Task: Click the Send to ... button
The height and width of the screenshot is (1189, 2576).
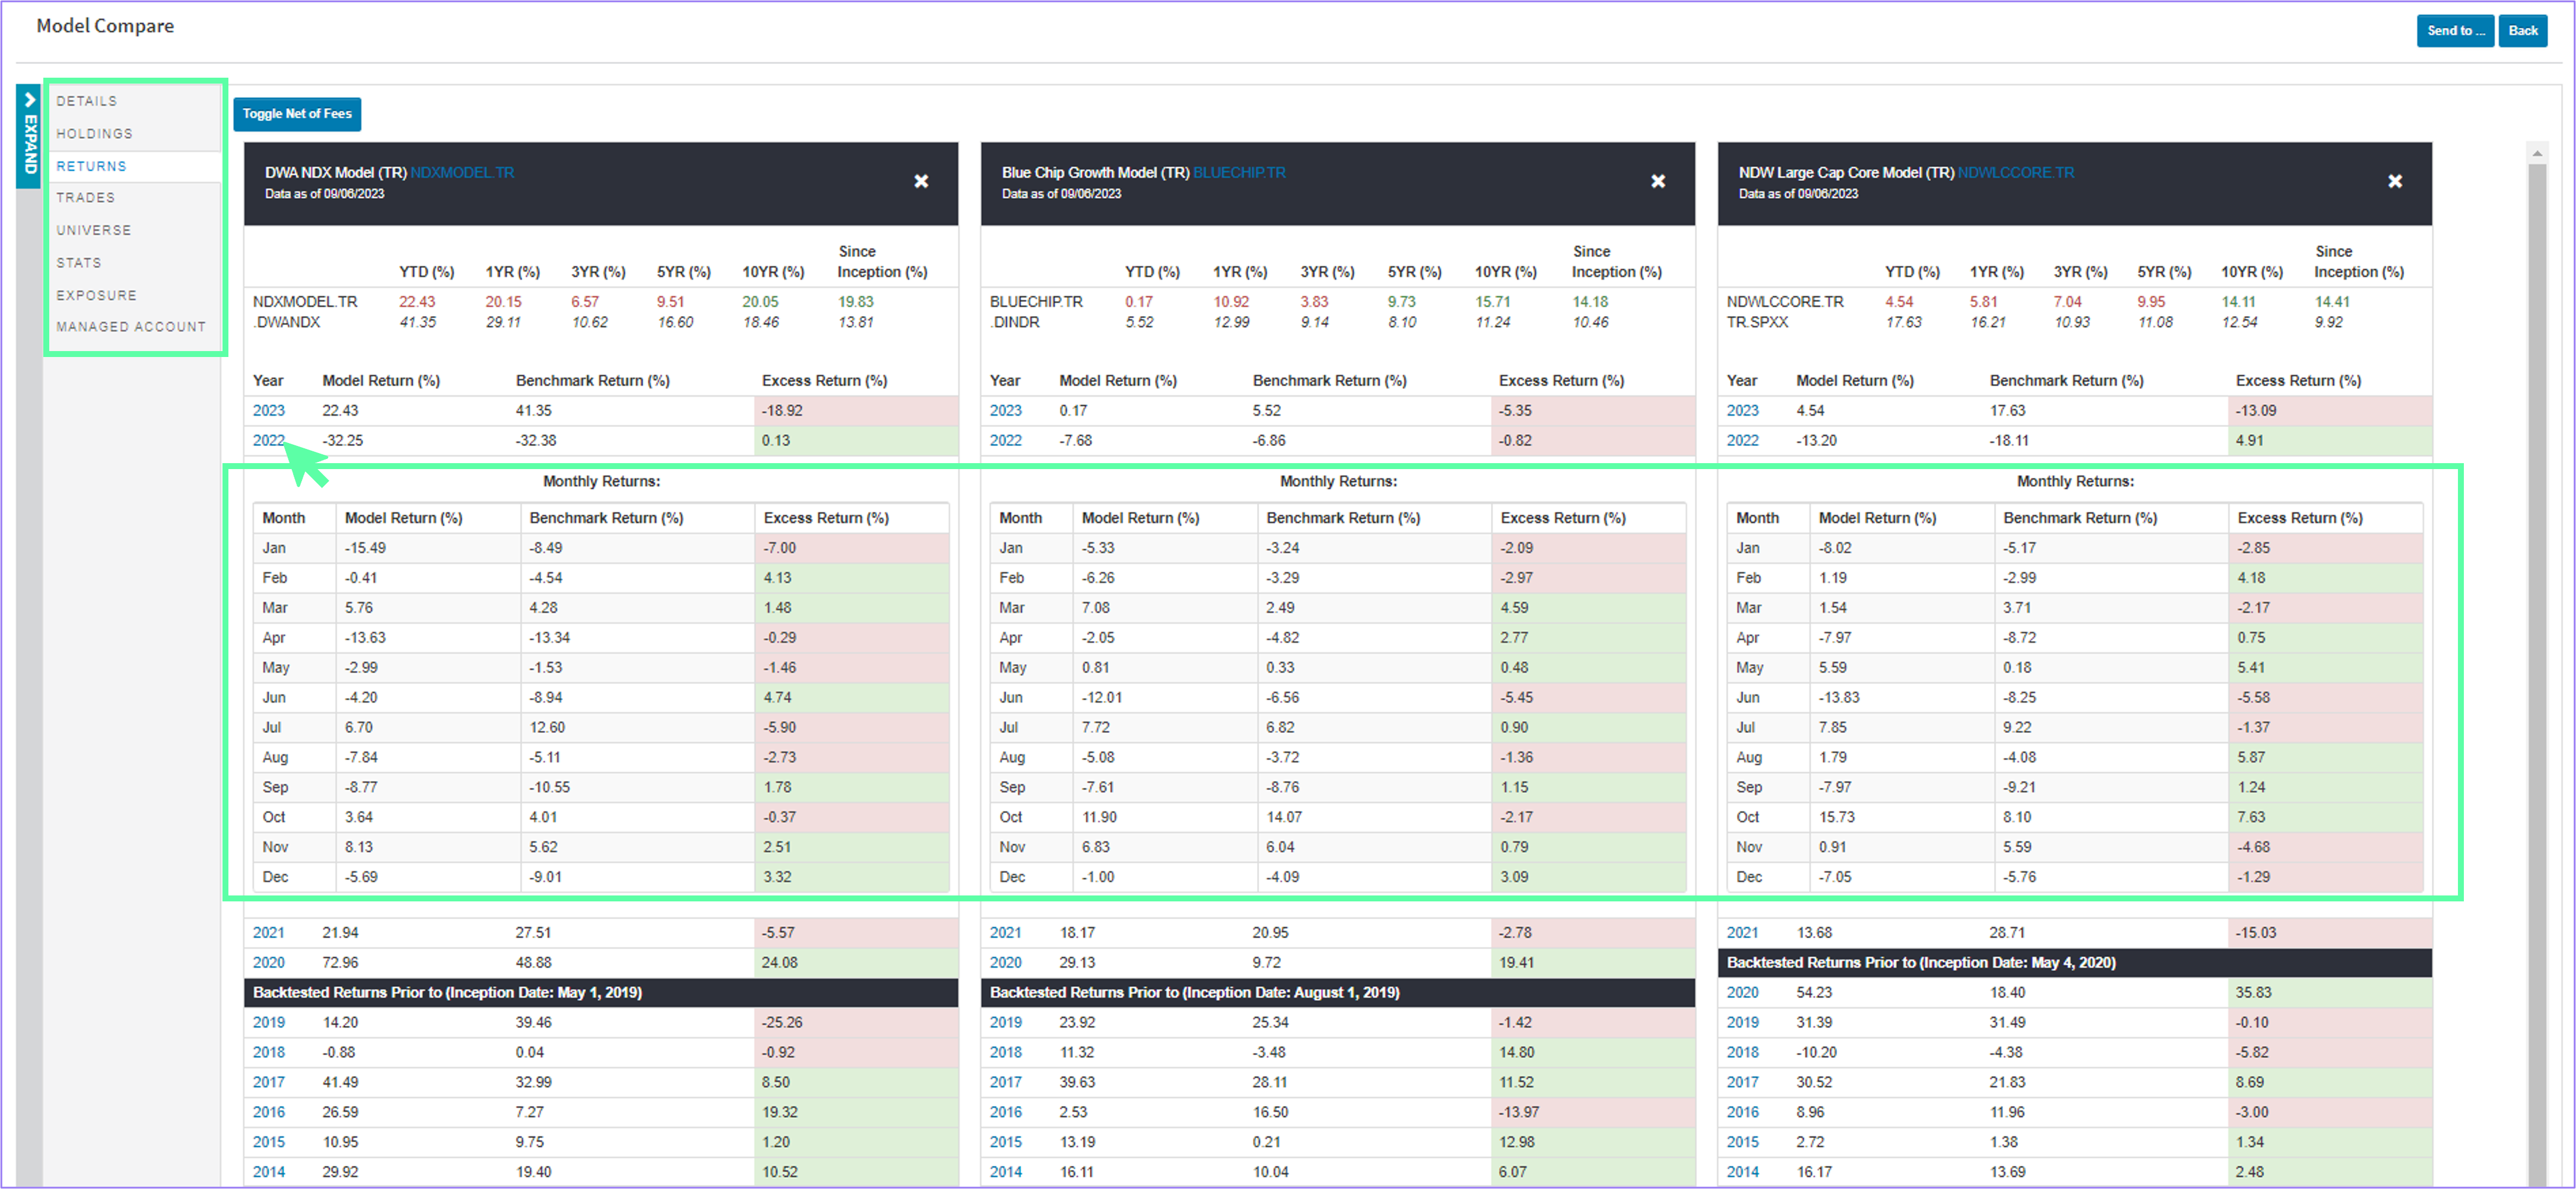Action: coord(2455,31)
